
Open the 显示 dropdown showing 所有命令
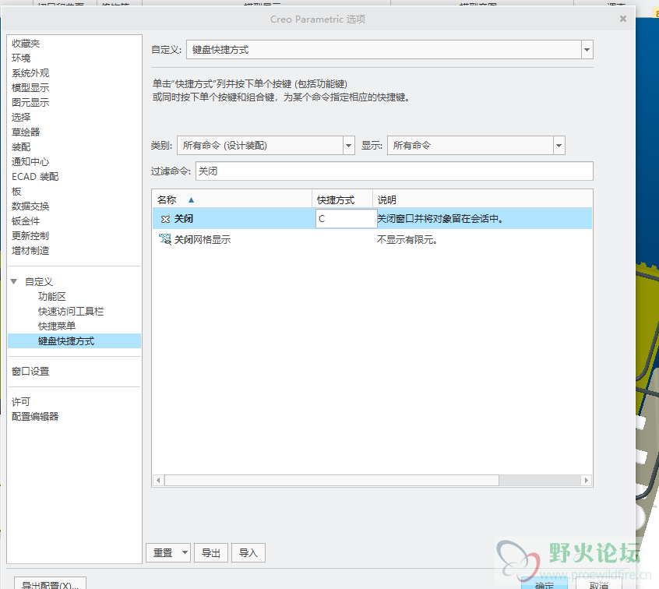tap(559, 146)
